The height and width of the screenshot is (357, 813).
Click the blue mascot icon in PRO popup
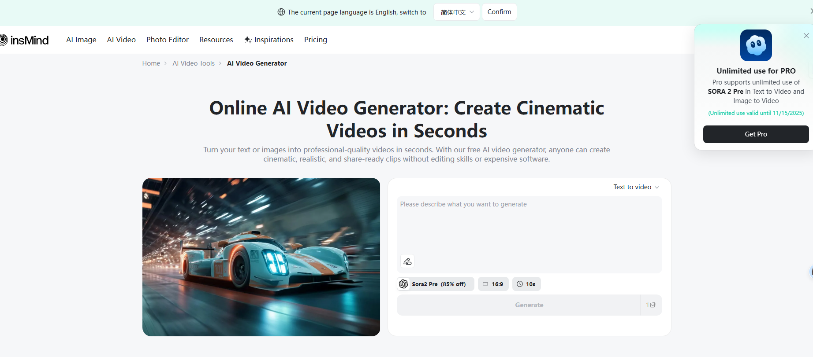click(756, 45)
